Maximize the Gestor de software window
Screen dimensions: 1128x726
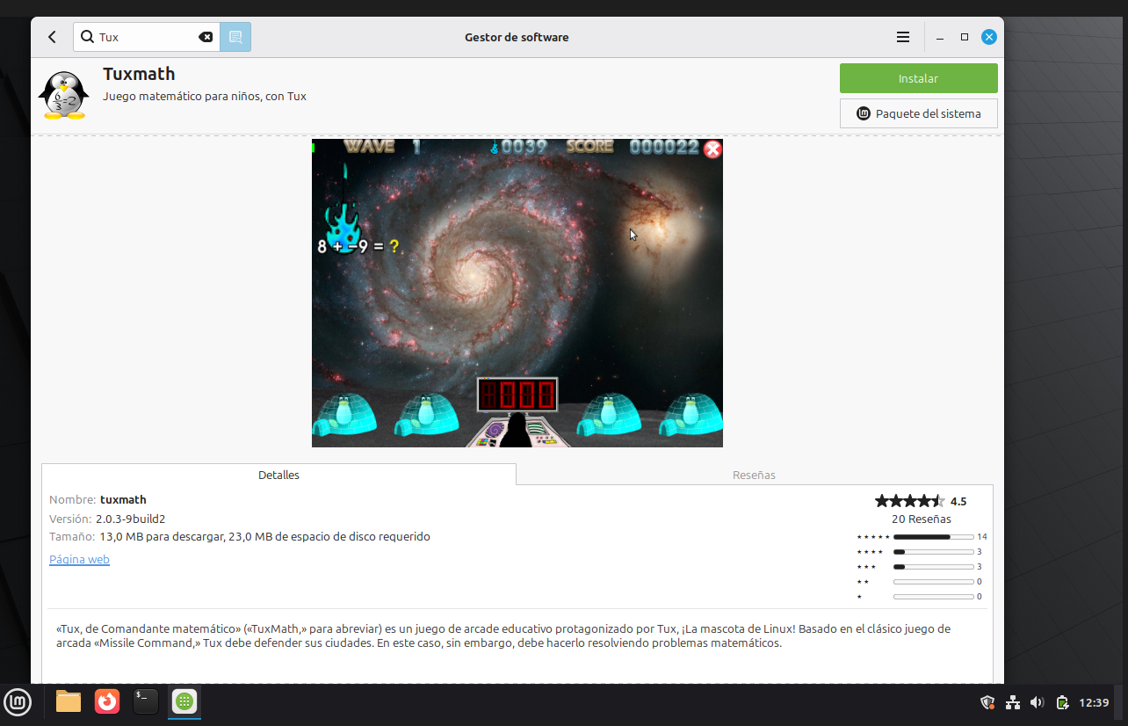click(965, 37)
